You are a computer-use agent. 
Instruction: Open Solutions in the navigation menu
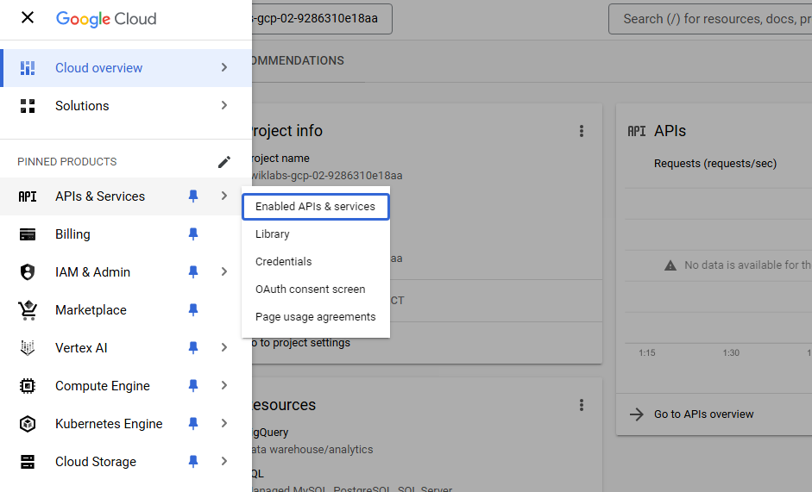[x=126, y=105]
